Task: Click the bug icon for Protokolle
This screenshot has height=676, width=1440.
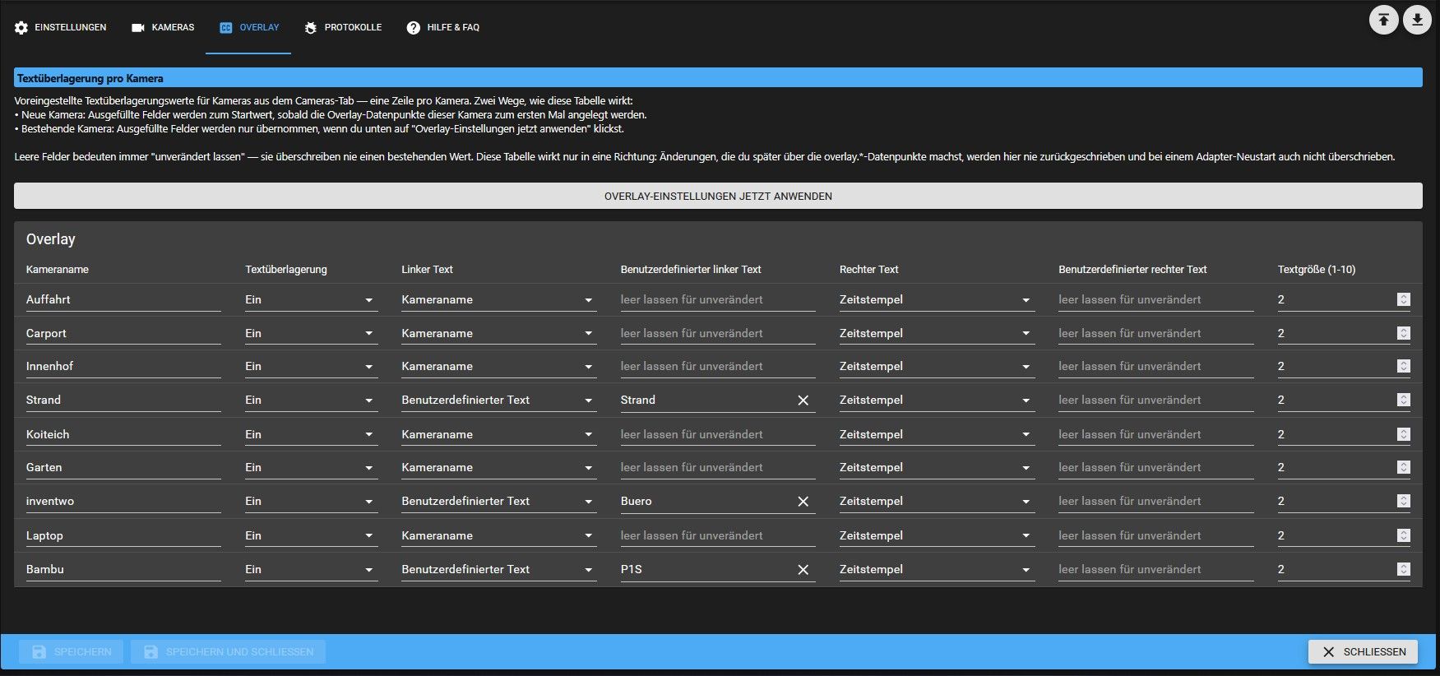Action: [x=310, y=28]
